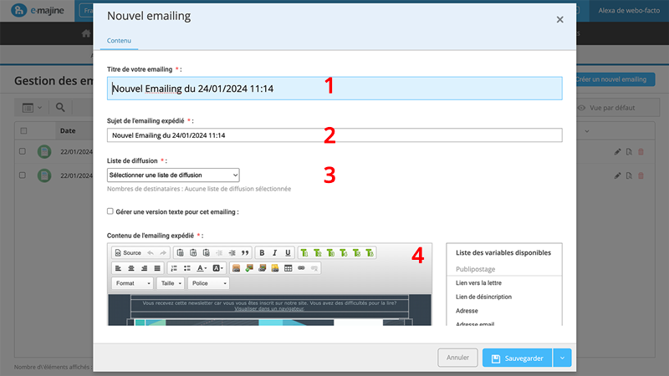Viewport: 669px width, 376px height.
Task: Click the Publipostage variables heading
Action: pos(475,269)
